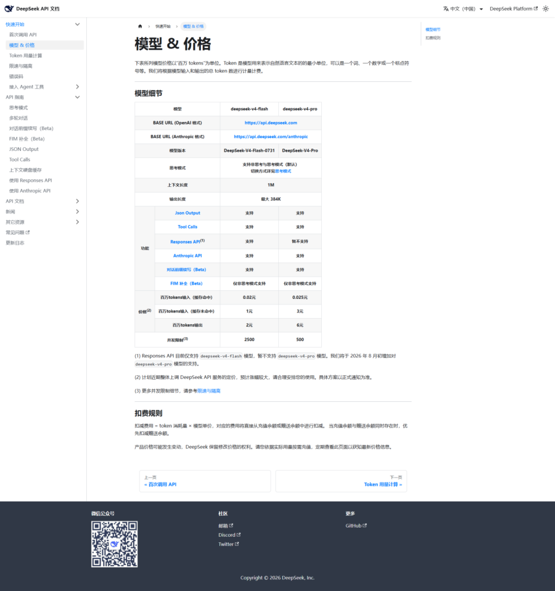
Task: Select 模型 & 价格 sidebar item
Action: pyautogui.click(x=44, y=45)
